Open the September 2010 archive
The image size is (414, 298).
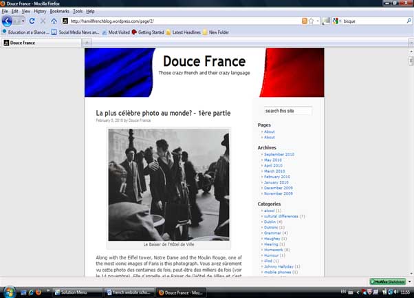279,154
